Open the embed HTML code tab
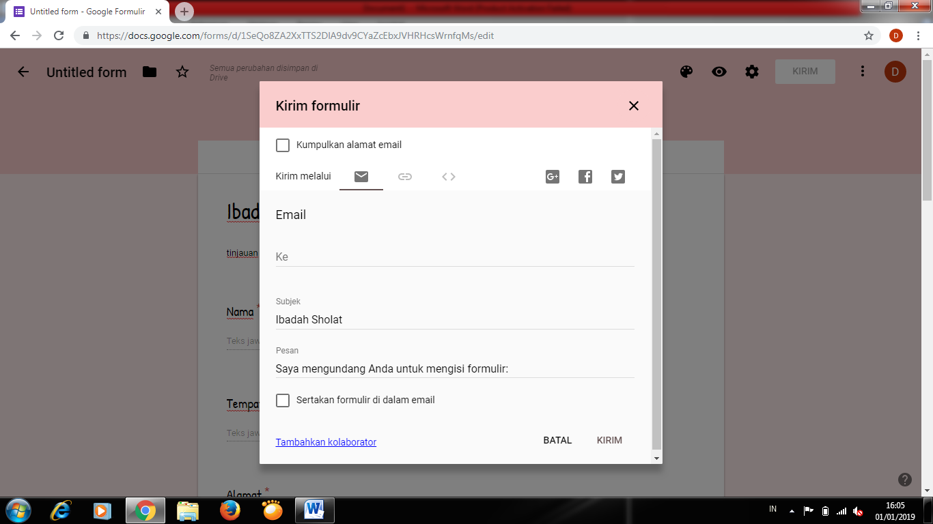Image resolution: width=933 pixels, height=524 pixels. pyautogui.click(x=449, y=177)
